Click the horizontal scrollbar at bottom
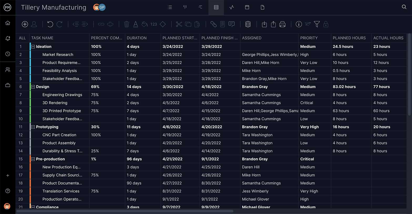The image size is (412, 214). pos(125,211)
